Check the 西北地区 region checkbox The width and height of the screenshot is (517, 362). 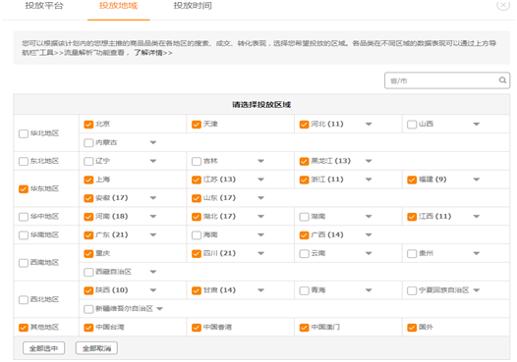[24, 300]
